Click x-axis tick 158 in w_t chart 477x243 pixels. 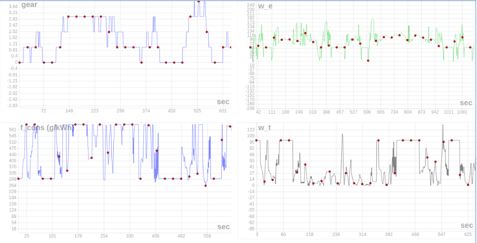click(x=310, y=235)
